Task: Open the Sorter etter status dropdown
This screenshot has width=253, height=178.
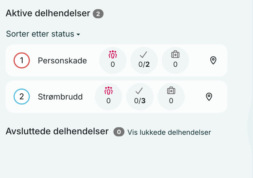Action: pos(40,34)
